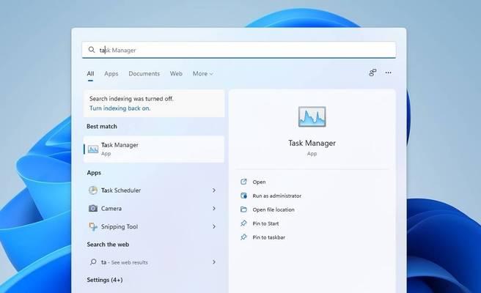The height and width of the screenshot is (293, 481).
Task: Click large Task Manager icon in preview pane
Action: (x=312, y=116)
